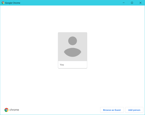Click blank white space above the profile card
This screenshot has height=115, width=145.
72,19
